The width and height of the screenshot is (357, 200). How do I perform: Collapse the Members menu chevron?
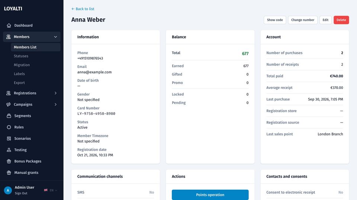click(x=55, y=37)
